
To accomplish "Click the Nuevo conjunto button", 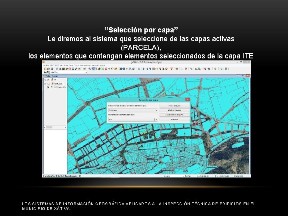I will tap(174, 106).
